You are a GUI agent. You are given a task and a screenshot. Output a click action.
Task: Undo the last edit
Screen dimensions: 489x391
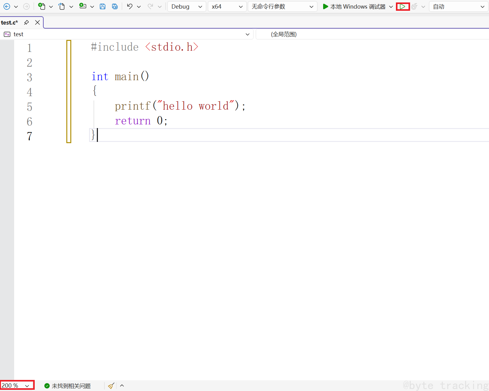[130, 6]
